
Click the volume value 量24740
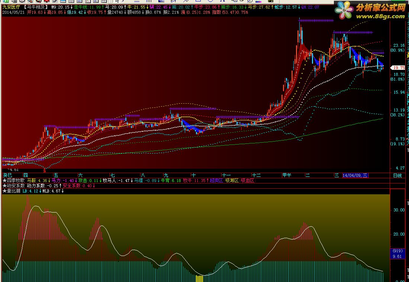click(115, 12)
